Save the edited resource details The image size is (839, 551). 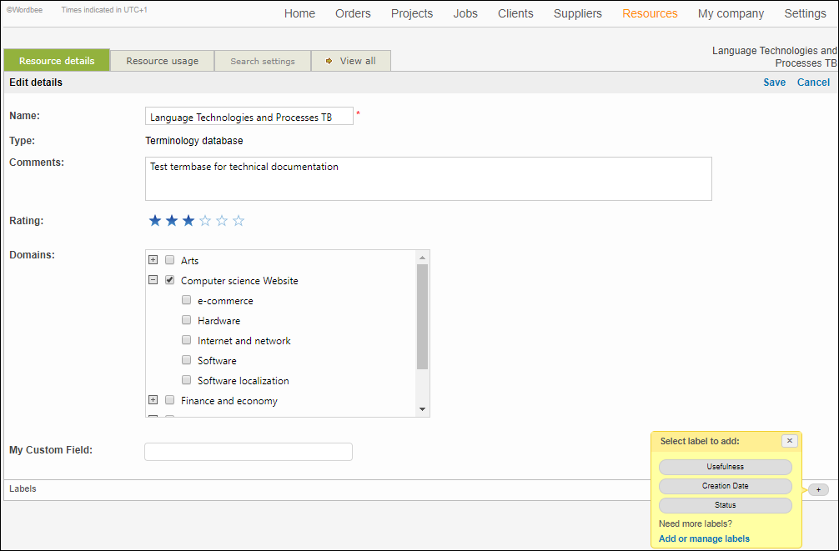(774, 83)
